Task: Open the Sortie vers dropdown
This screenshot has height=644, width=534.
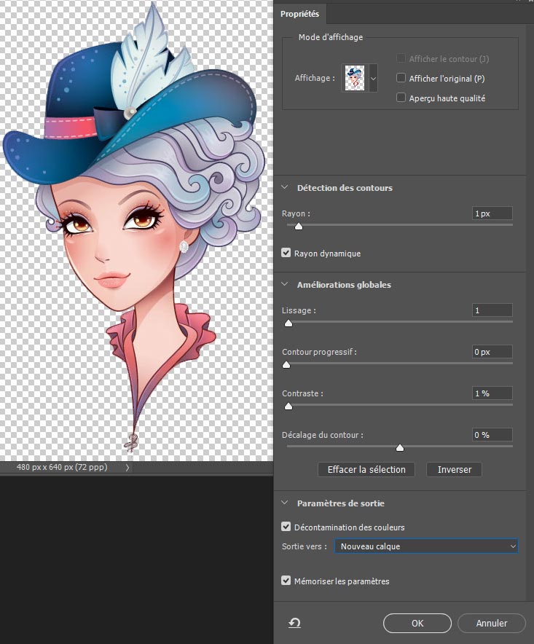Action: pos(426,546)
